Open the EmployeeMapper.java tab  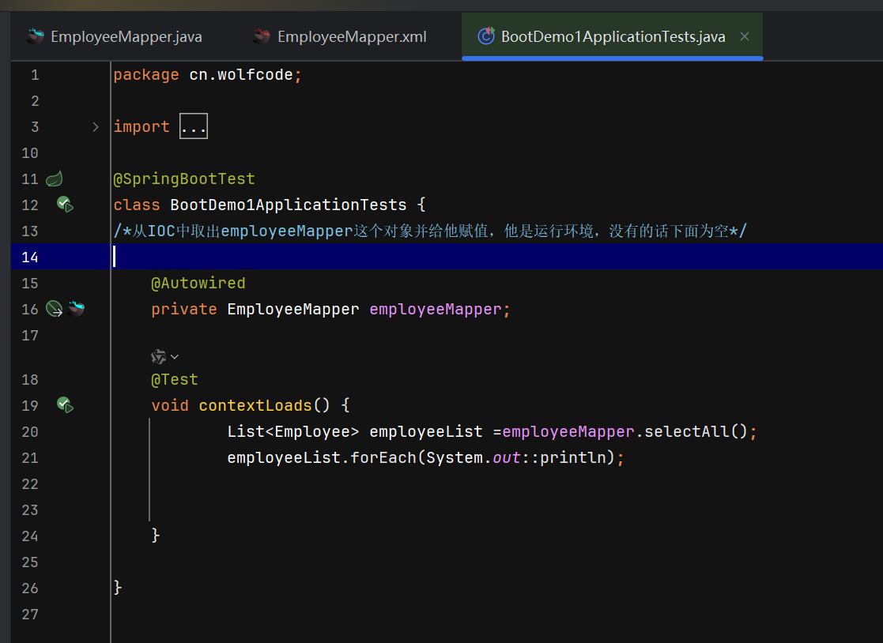(x=115, y=36)
